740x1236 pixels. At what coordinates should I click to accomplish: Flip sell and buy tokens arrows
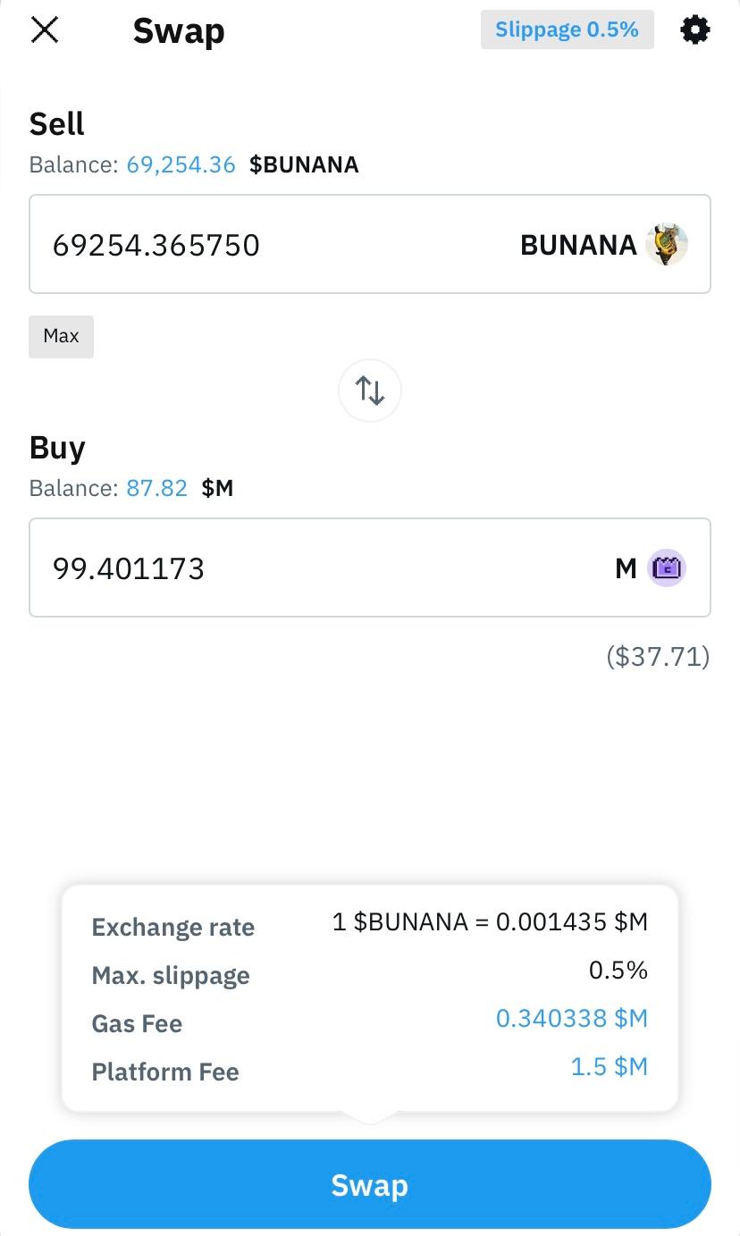[x=370, y=390]
